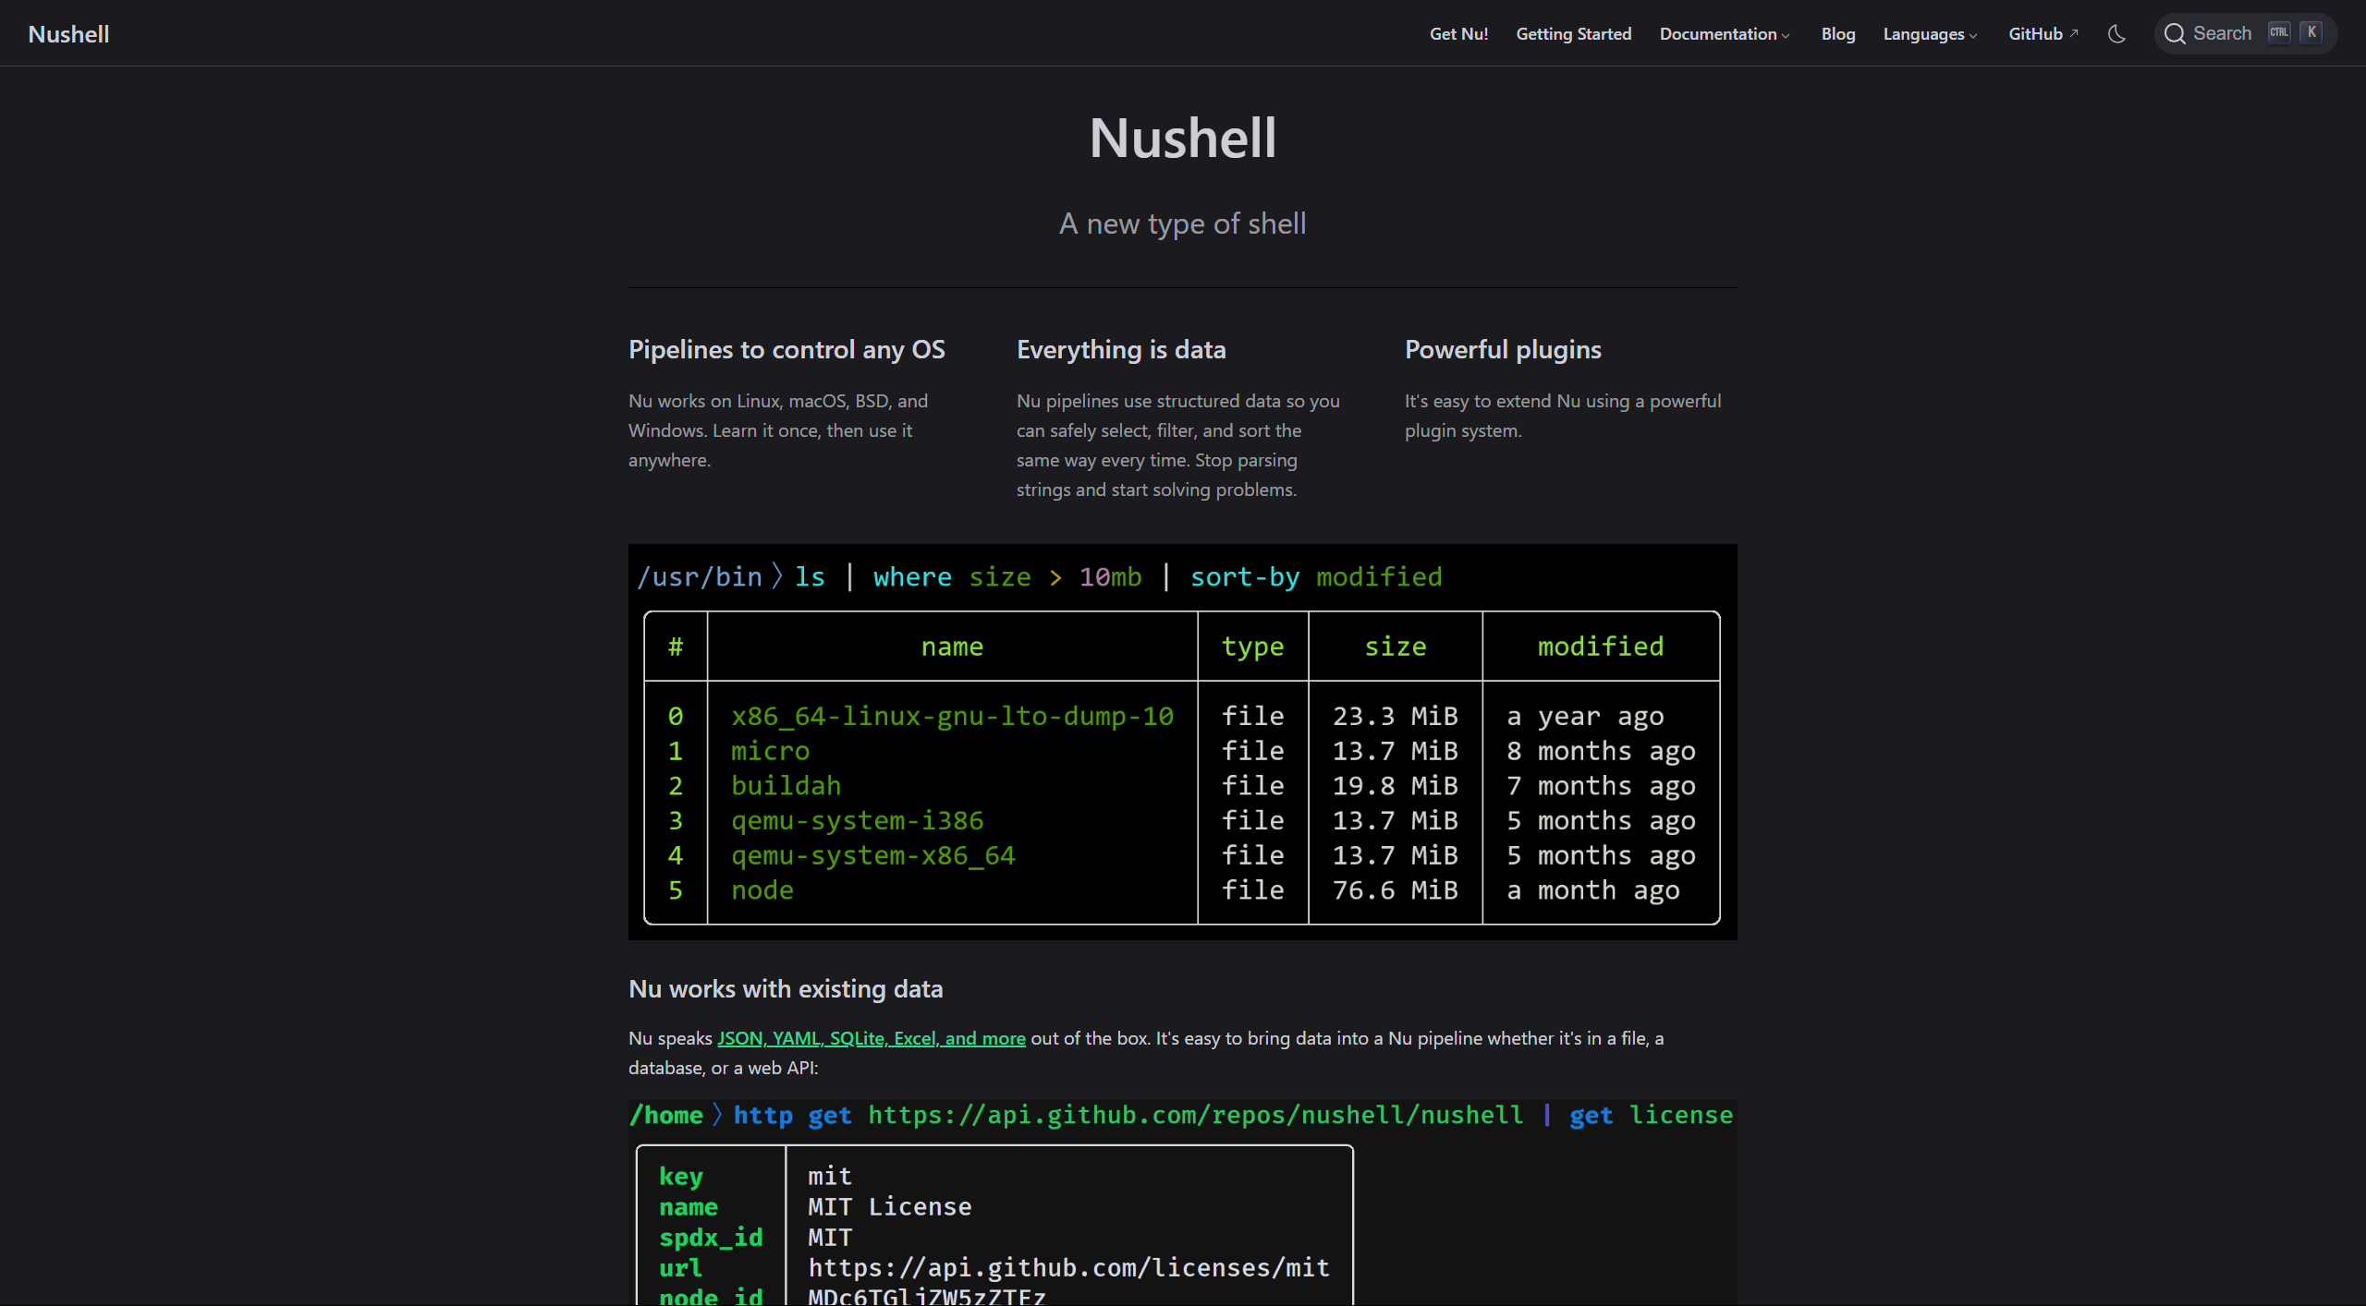Click the 23.3 MiB size value

pyautogui.click(x=1395, y=716)
